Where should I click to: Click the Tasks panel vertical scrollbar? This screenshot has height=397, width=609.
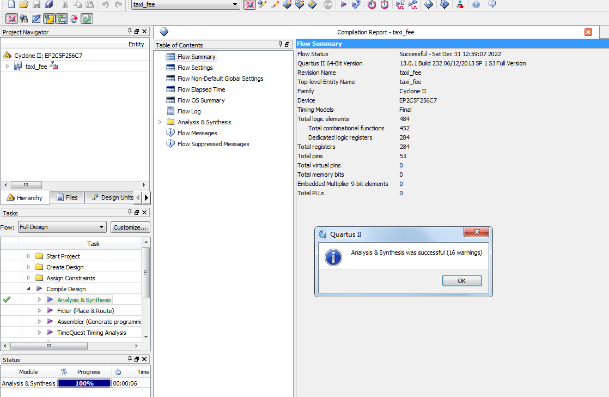pos(145,273)
